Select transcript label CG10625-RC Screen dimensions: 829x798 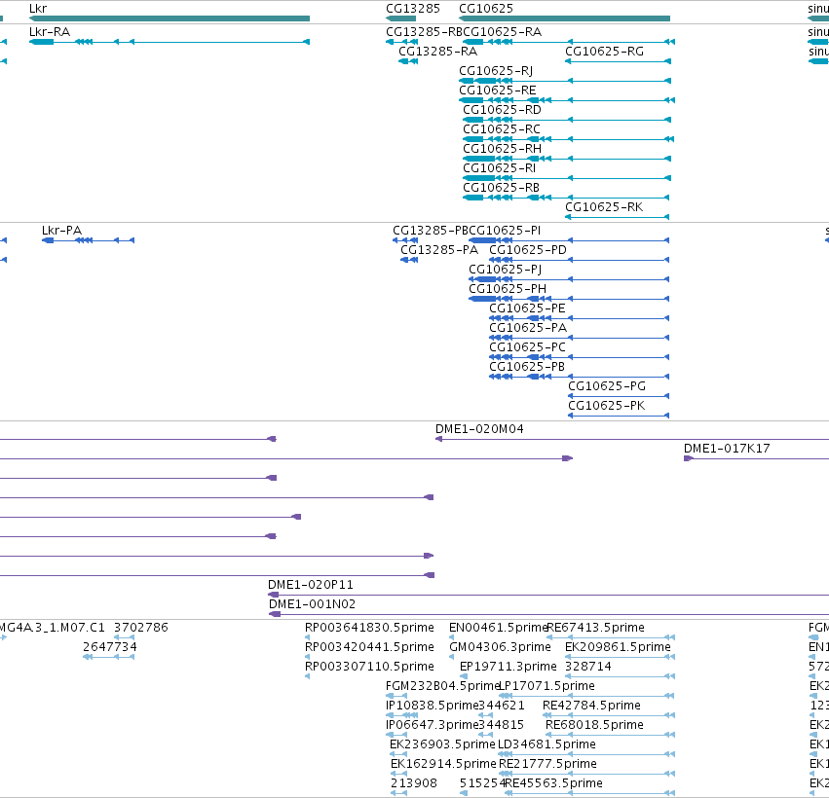[502, 129]
